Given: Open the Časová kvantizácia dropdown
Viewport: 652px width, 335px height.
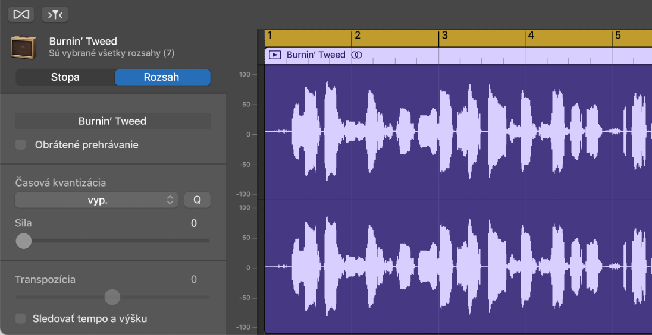Looking at the screenshot, I should (96, 200).
